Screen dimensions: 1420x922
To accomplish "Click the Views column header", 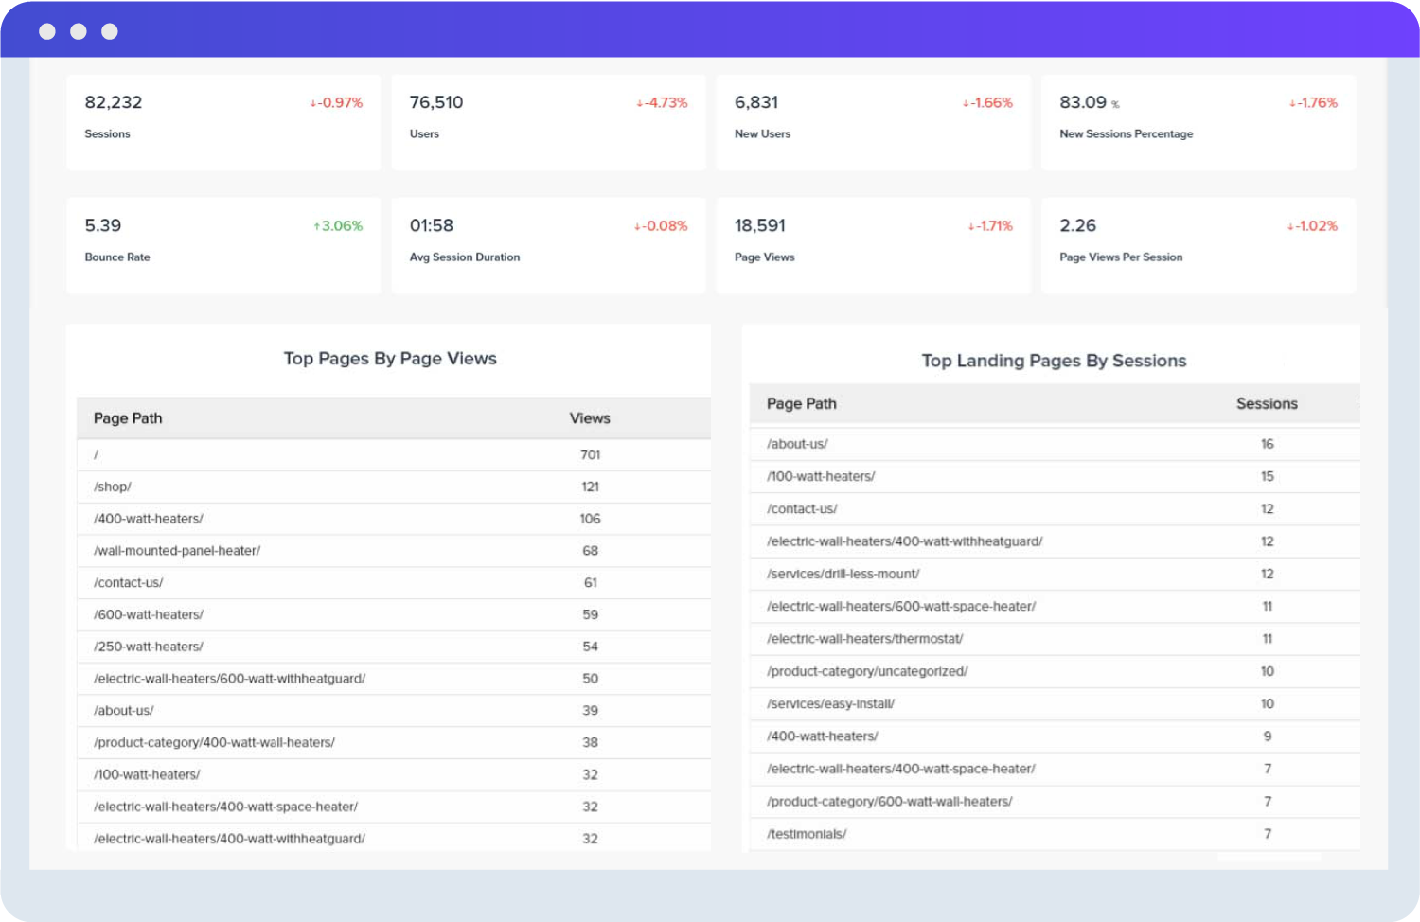I will click(590, 418).
